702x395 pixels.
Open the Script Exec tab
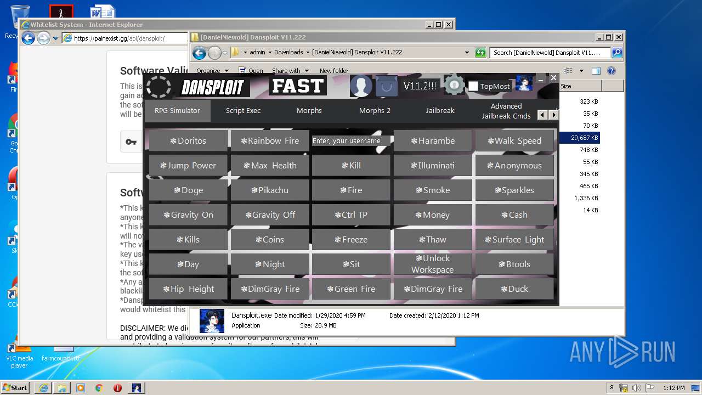click(243, 110)
